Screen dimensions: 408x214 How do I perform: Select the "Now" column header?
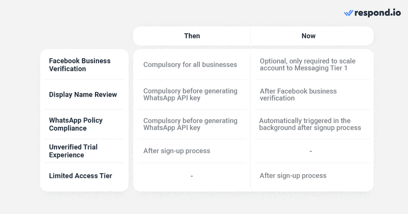(309, 36)
